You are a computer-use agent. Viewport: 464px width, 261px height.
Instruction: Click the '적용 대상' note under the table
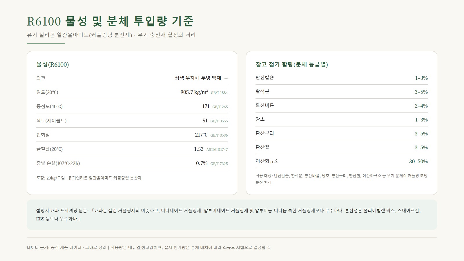342,179
